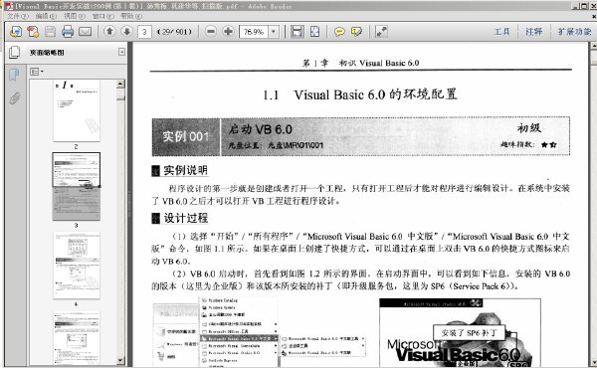Select the highlight text tool

coord(356,32)
